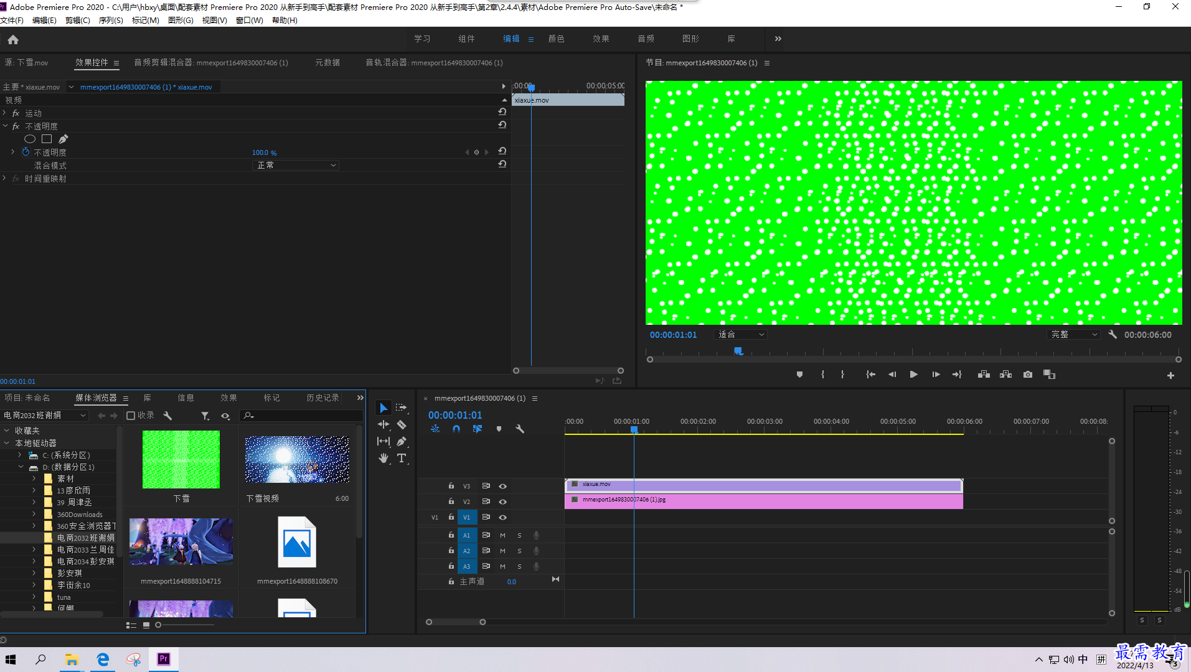Image resolution: width=1191 pixels, height=672 pixels.
Task: Switch to the 音频 workspace
Action: click(x=646, y=39)
